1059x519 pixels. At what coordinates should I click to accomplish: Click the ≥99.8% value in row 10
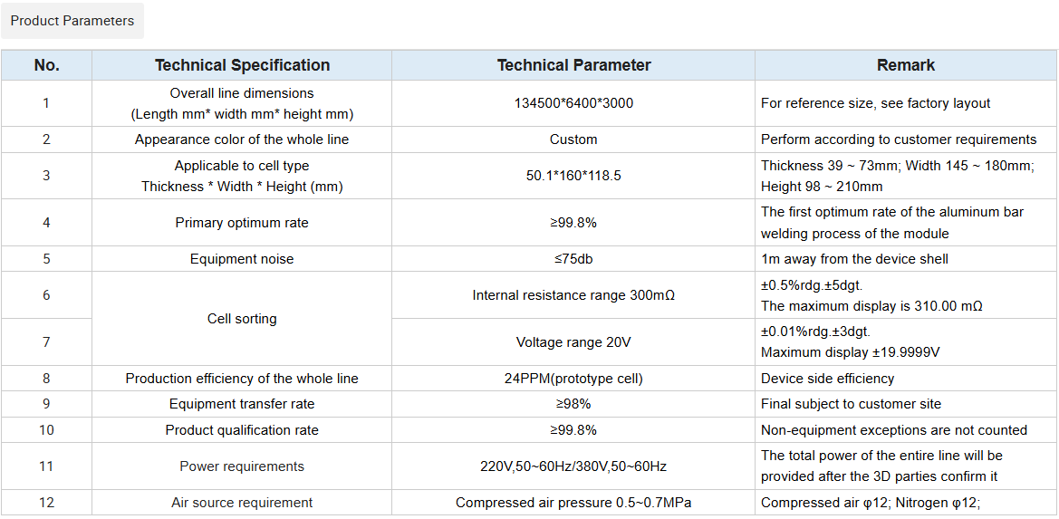pyautogui.click(x=573, y=430)
